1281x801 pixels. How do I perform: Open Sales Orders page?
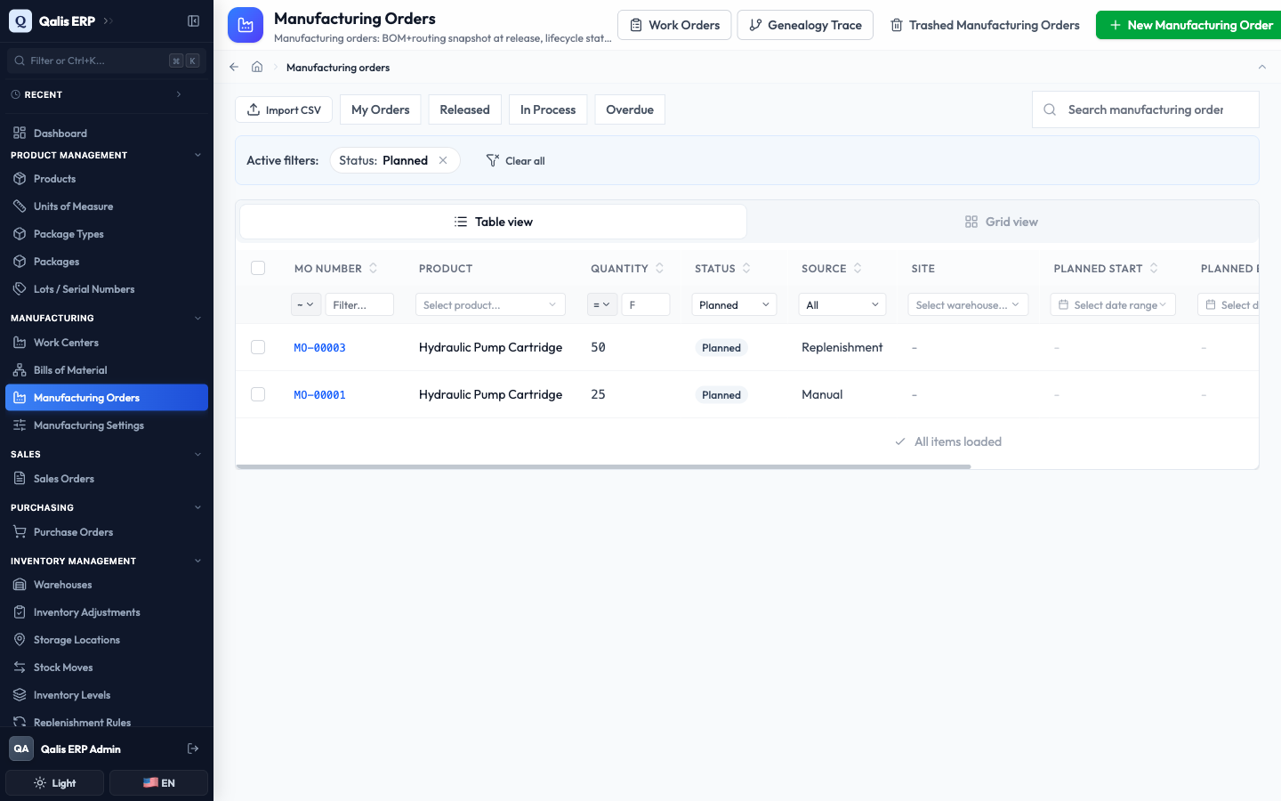pyautogui.click(x=107, y=479)
